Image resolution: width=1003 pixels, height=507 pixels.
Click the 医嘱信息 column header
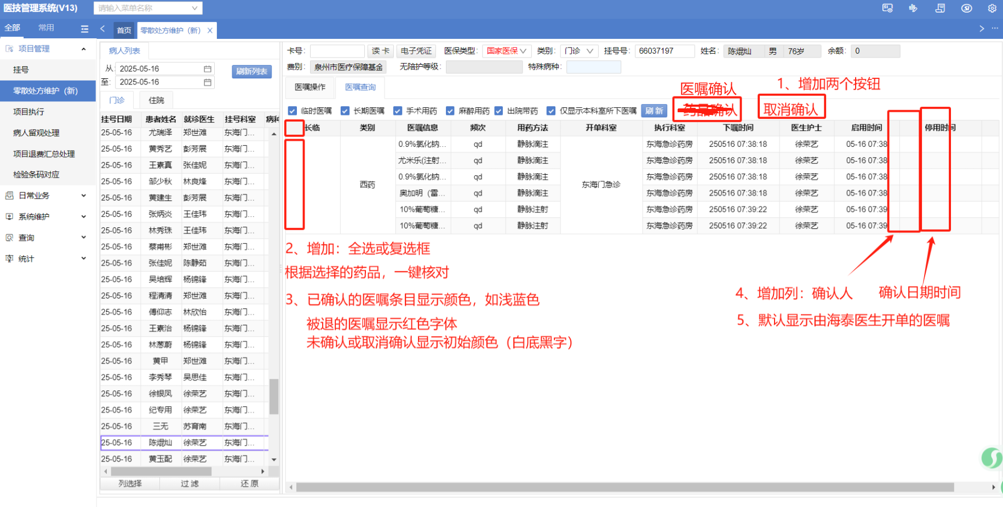click(423, 128)
